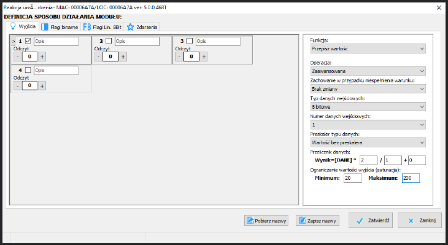
Task: Click the Opis field of output 1
Action: tap(56, 41)
